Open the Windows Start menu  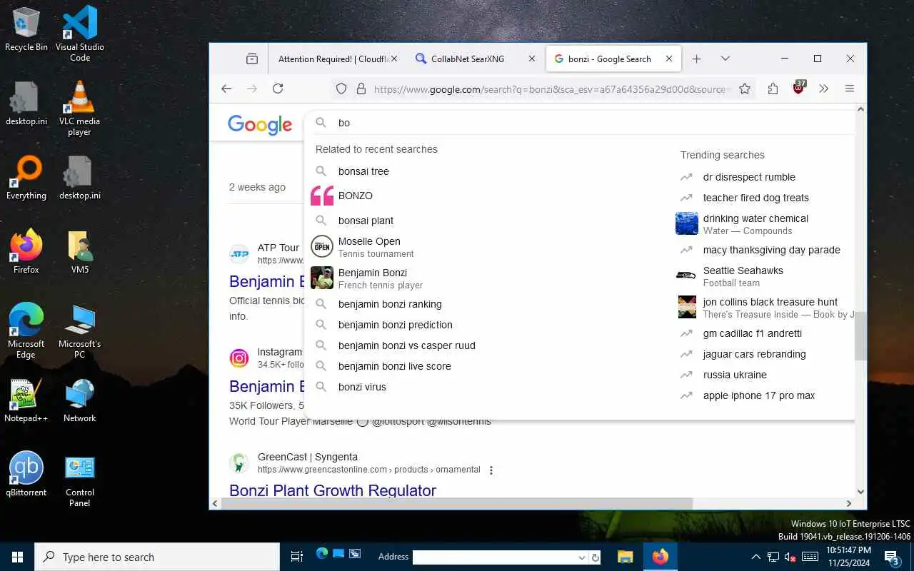coord(17,557)
